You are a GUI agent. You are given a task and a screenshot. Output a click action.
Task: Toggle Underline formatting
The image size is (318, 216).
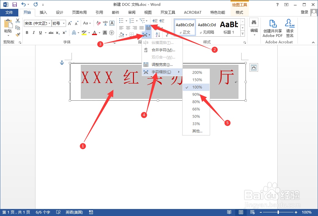click(41, 32)
